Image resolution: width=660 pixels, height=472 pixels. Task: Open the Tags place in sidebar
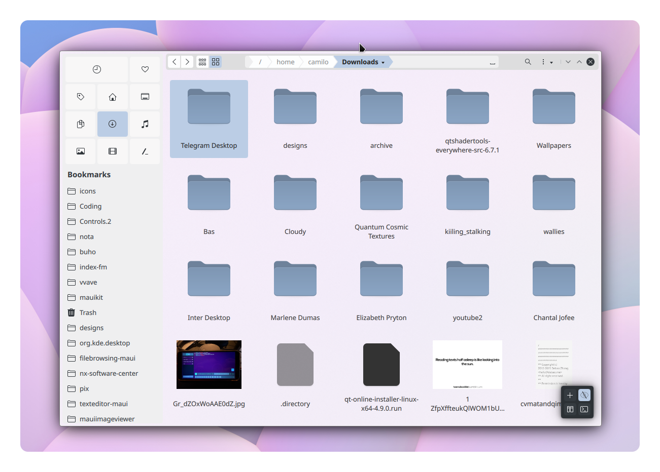point(80,97)
